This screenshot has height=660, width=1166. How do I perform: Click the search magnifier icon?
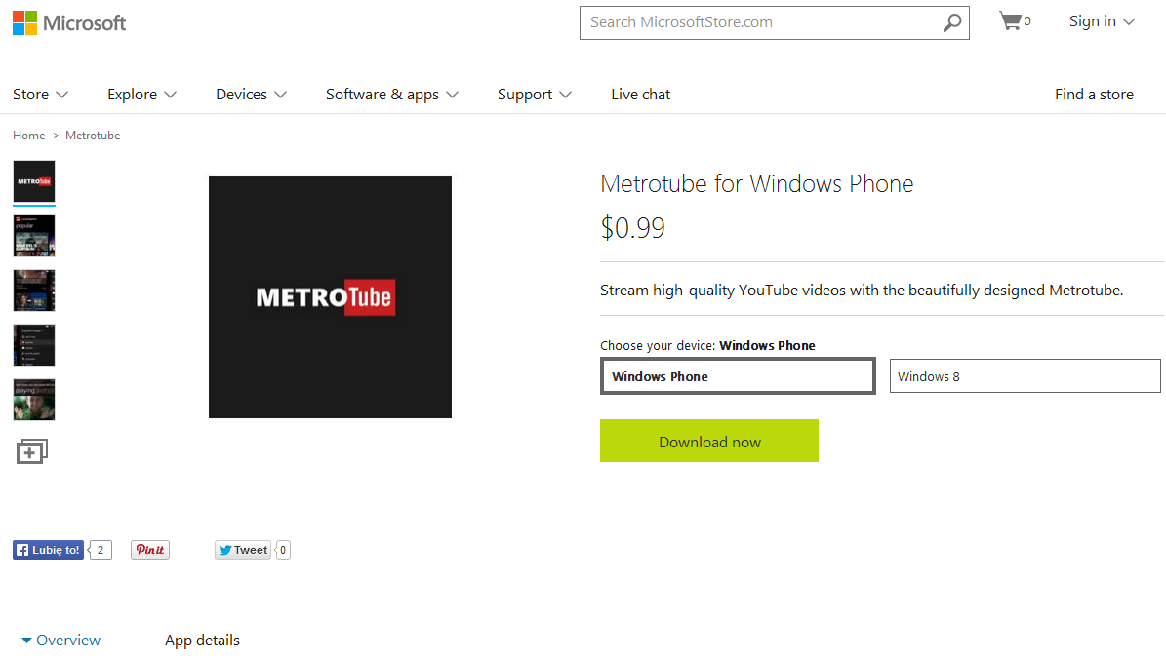coord(952,23)
